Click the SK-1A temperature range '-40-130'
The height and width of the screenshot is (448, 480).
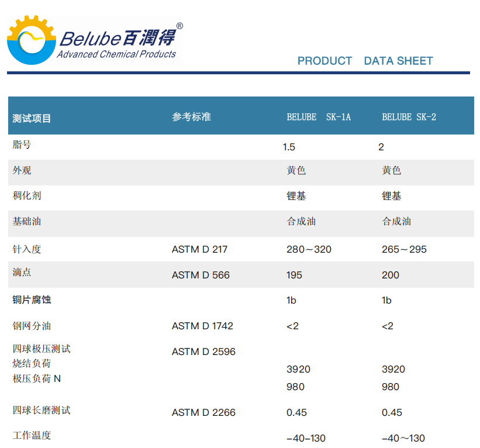click(x=306, y=439)
